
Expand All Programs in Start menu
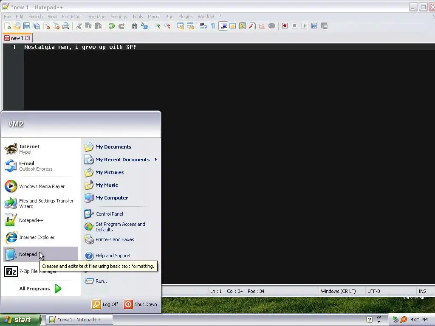(x=40, y=289)
